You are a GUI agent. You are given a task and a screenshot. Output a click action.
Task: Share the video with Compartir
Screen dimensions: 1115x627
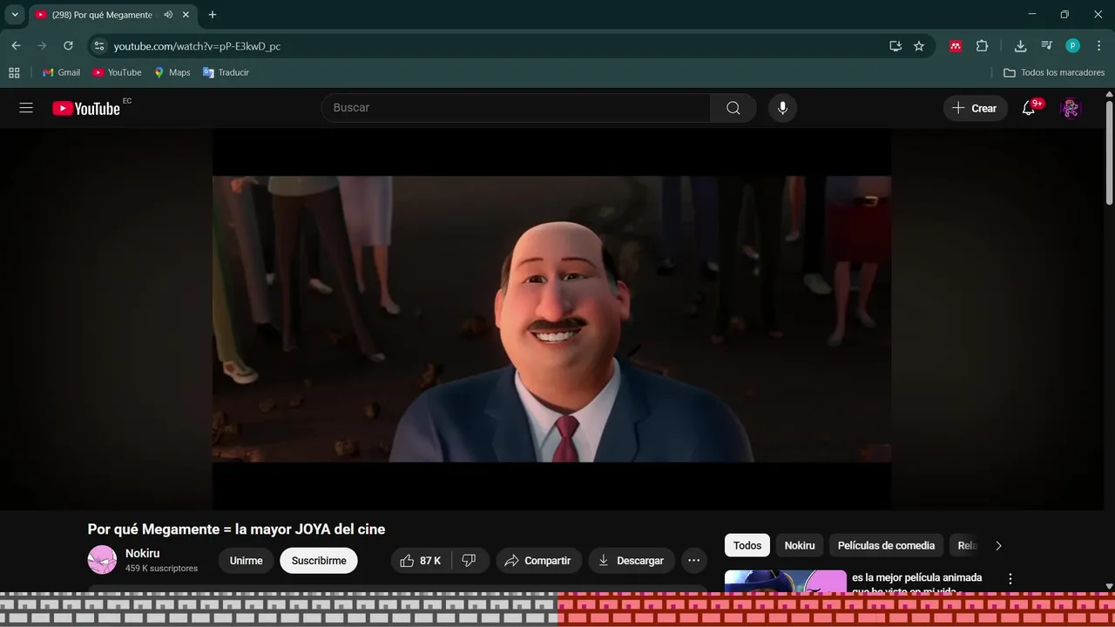click(537, 561)
